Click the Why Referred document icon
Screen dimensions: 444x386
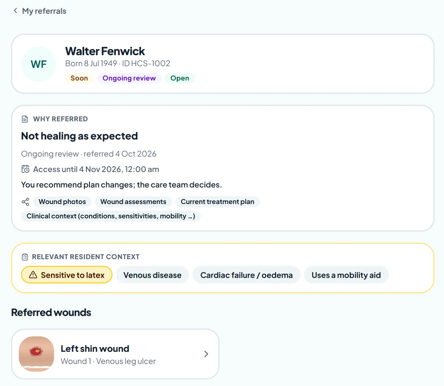tap(25, 119)
